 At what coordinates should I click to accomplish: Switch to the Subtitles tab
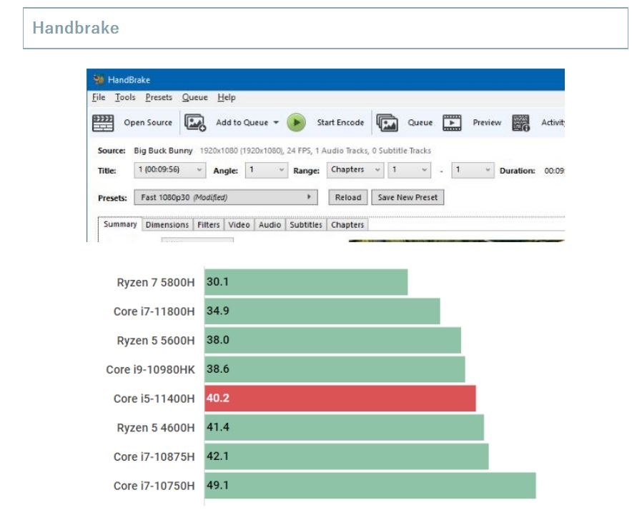tap(306, 225)
